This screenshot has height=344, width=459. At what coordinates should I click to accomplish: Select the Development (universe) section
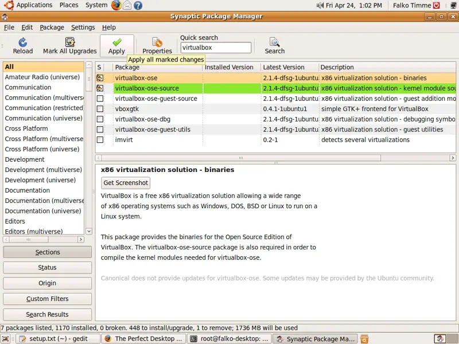(x=44, y=180)
